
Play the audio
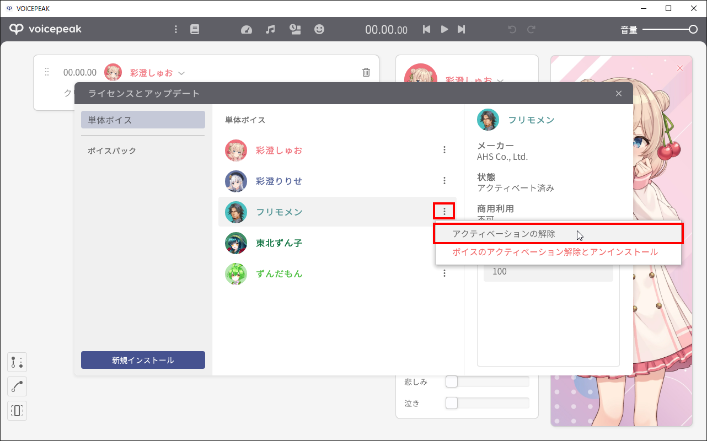pos(444,29)
